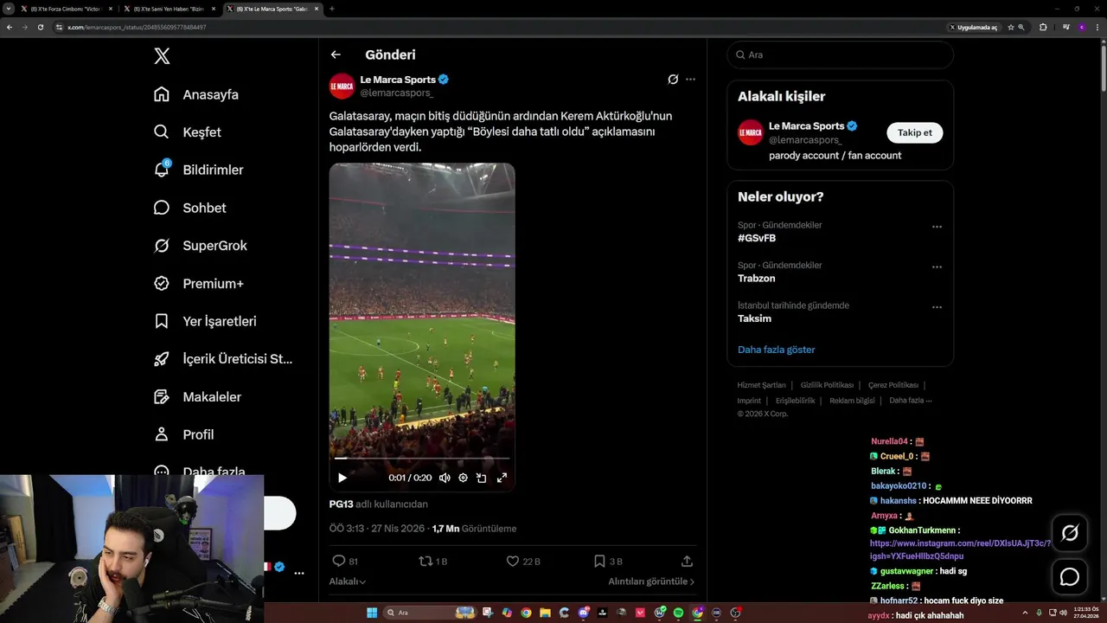
Task: Open Alıntıları görüntüle quotes link
Action: pos(651,581)
